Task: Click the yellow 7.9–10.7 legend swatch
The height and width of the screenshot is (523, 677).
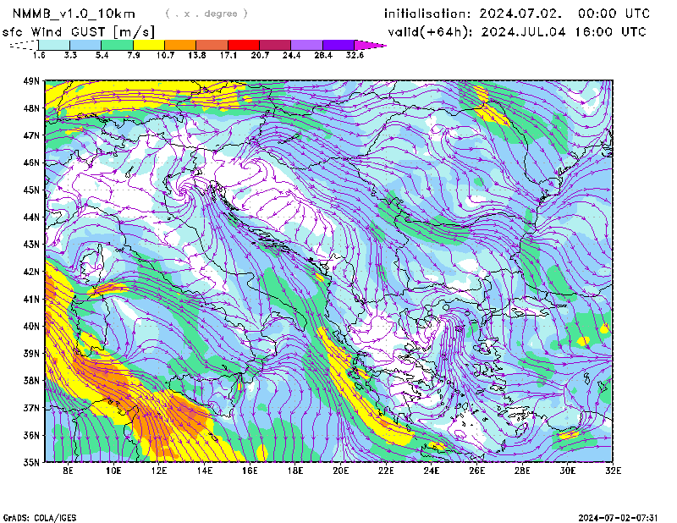Action: click(149, 45)
